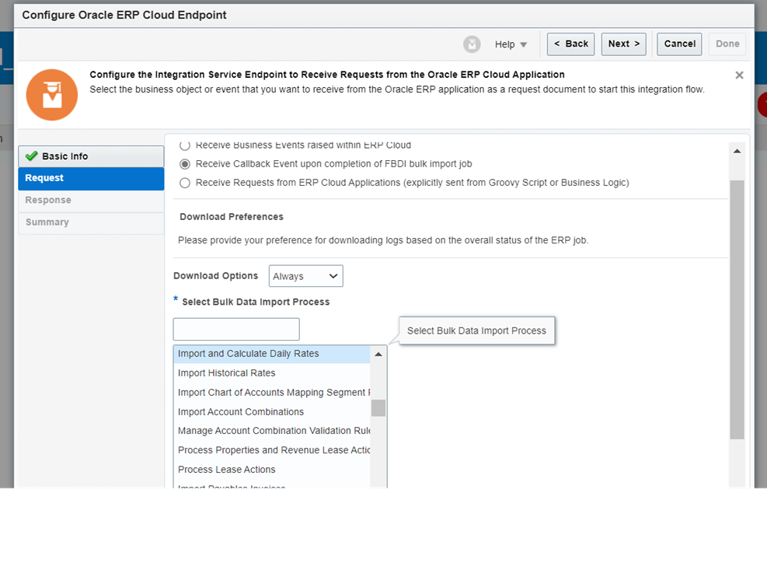This screenshot has width=767, height=570.
Task: Choose Import Chart of Accounts Mapping Segment
Action: (x=272, y=393)
